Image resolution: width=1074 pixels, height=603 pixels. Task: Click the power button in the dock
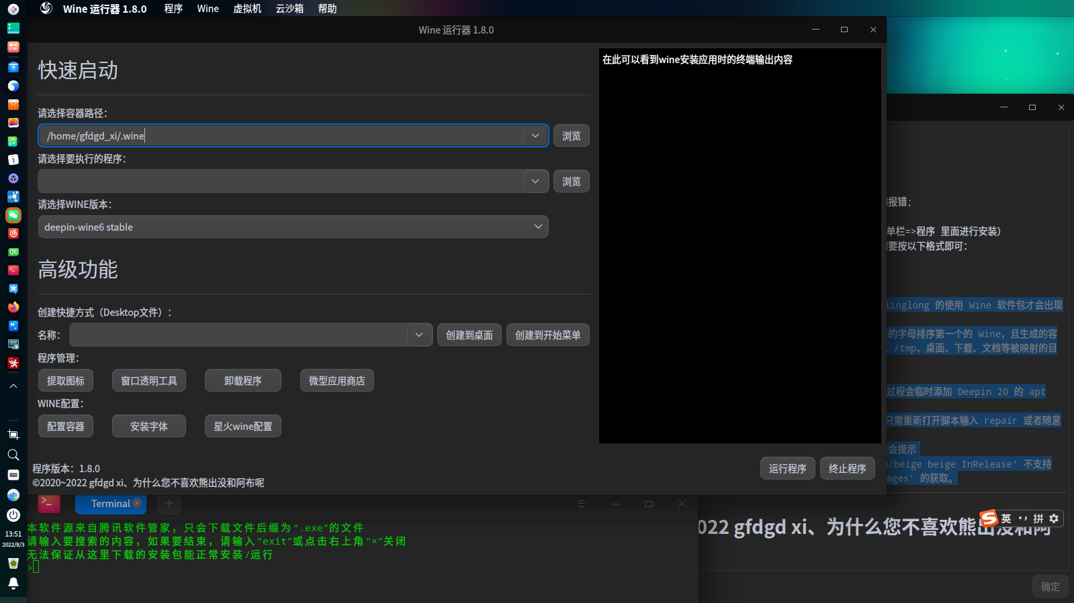click(13, 515)
